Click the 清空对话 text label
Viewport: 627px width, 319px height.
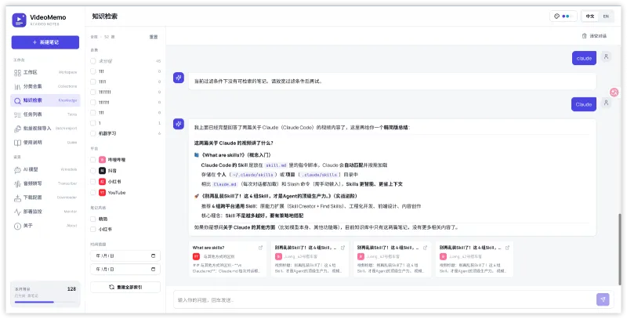pyautogui.click(x=598, y=36)
